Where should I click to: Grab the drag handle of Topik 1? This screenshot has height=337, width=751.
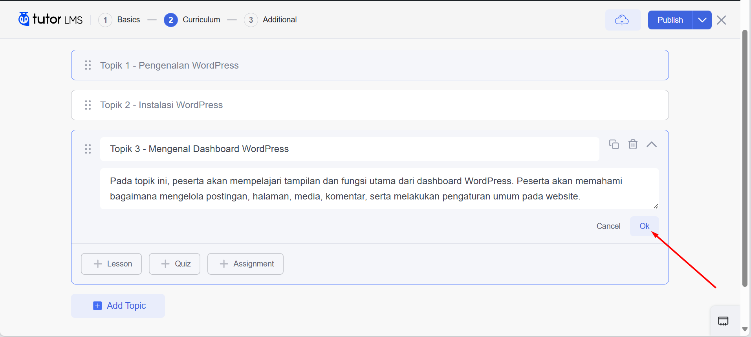click(x=88, y=65)
